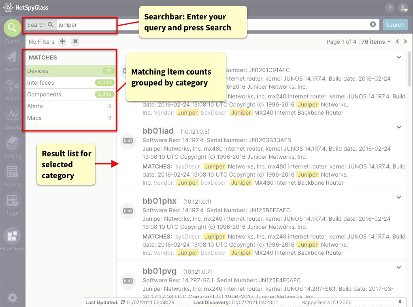The height and width of the screenshot is (307, 413).
Task: Click the magnifier icon in the search field
Action: pos(50,25)
